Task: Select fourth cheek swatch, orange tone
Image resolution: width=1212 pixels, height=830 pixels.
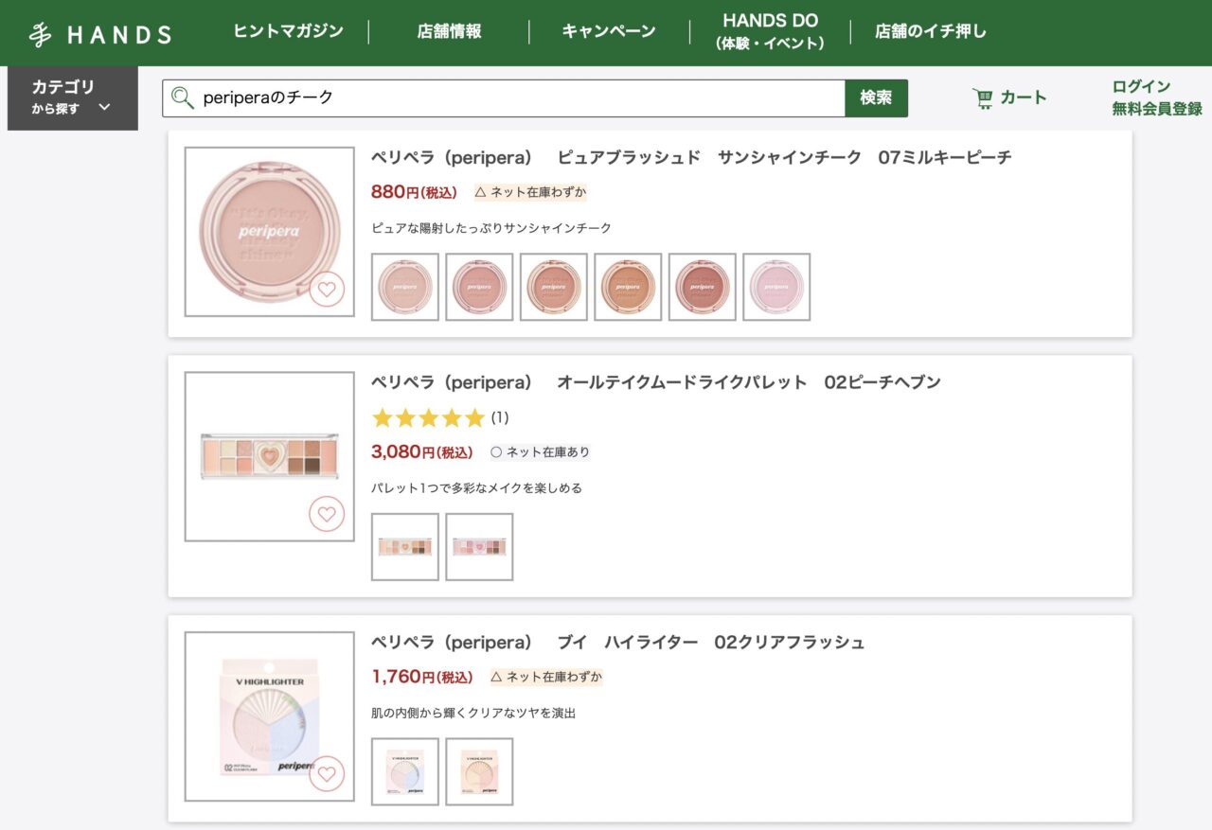Action: (x=628, y=287)
